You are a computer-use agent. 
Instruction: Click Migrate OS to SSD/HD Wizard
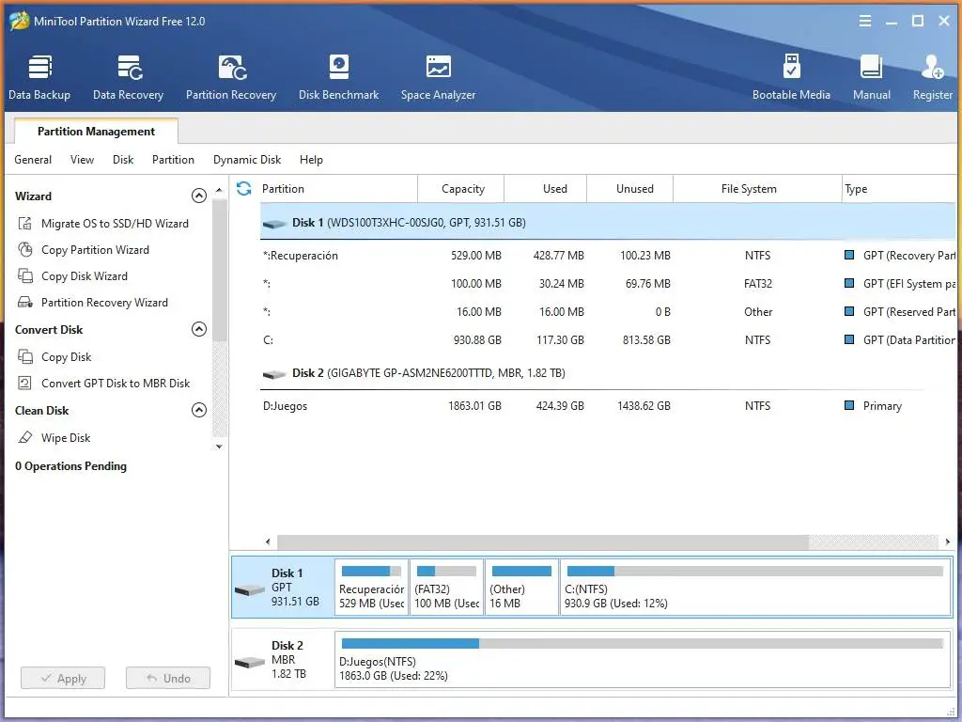pos(115,224)
